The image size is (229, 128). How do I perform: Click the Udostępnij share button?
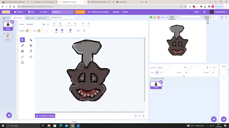tap(80, 12)
